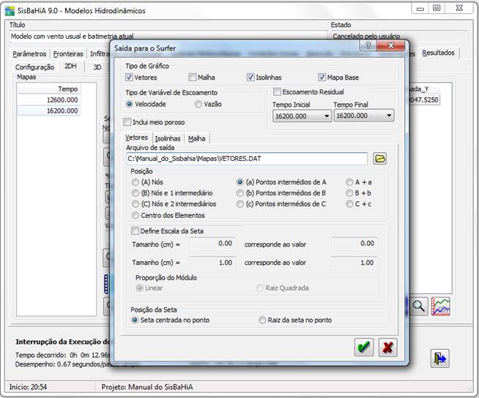Open the Tempo Inicial dropdown
The width and height of the screenshot is (479, 398).
pyautogui.click(x=302, y=116)
